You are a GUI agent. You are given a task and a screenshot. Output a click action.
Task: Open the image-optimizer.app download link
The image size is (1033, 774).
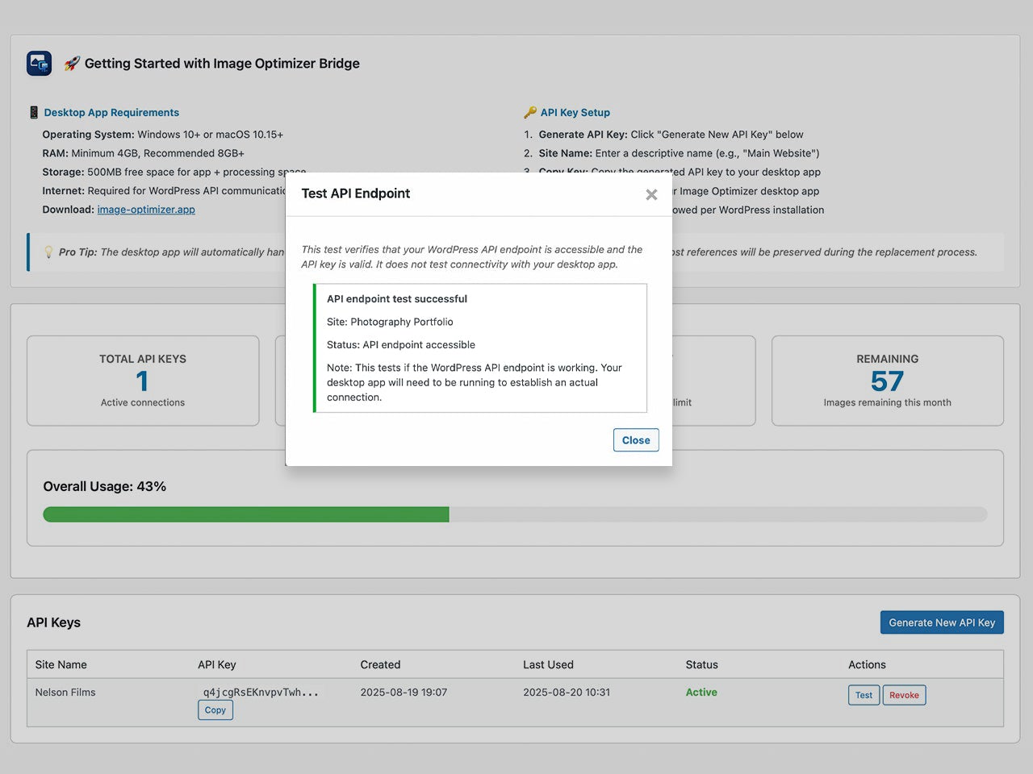pos(146,210)
